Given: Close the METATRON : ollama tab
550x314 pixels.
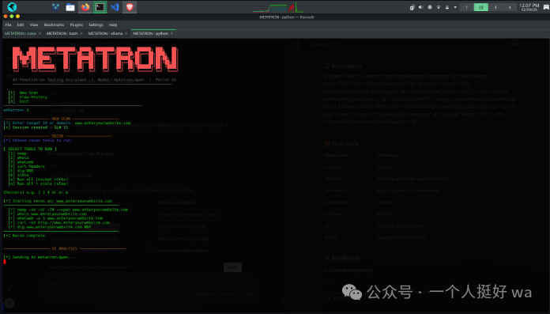Looking at the screenshot, I should point(126,33).
